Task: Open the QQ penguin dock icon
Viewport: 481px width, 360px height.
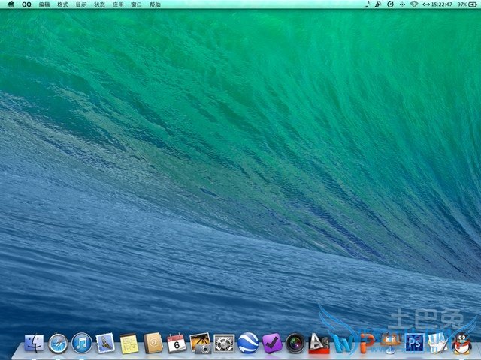Action: click(x=462, y=343)
